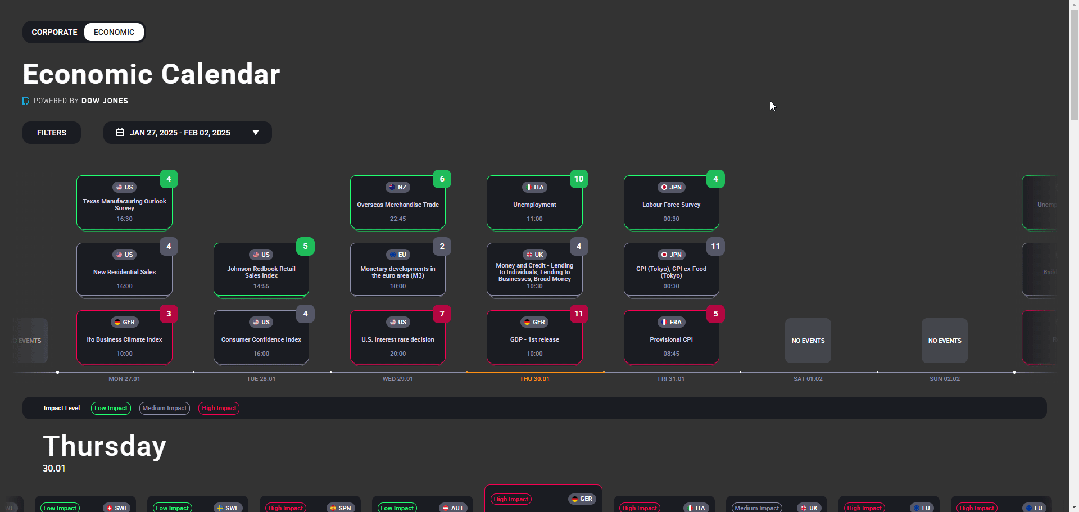Switch to the CORPORATE tab

click(x=55, y=32)
